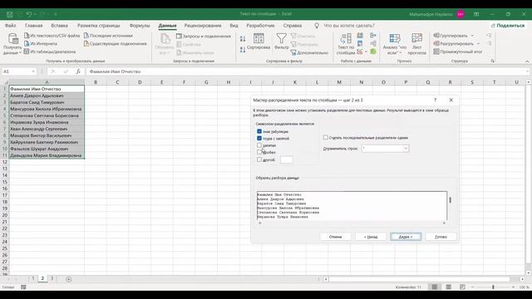532x299 pixels.
Task: Open the File (Файл) tab
Action: (11, 26)
